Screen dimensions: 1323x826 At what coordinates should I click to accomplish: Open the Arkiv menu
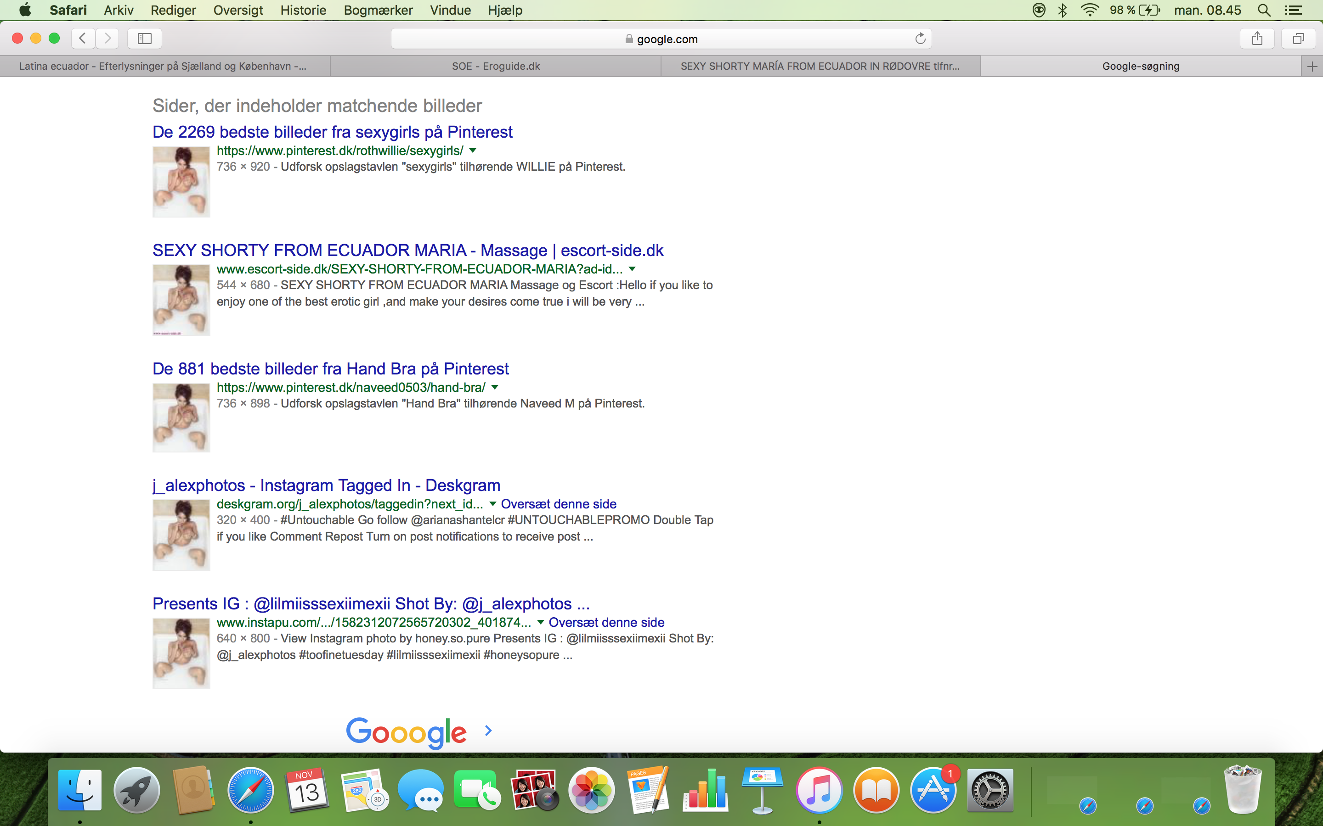pos(119,10)
